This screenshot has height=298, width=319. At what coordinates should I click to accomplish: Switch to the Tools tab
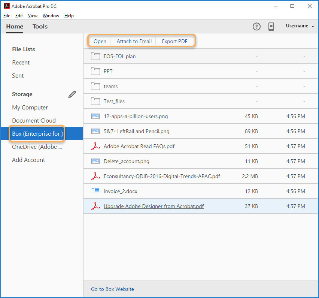[40, 27]
